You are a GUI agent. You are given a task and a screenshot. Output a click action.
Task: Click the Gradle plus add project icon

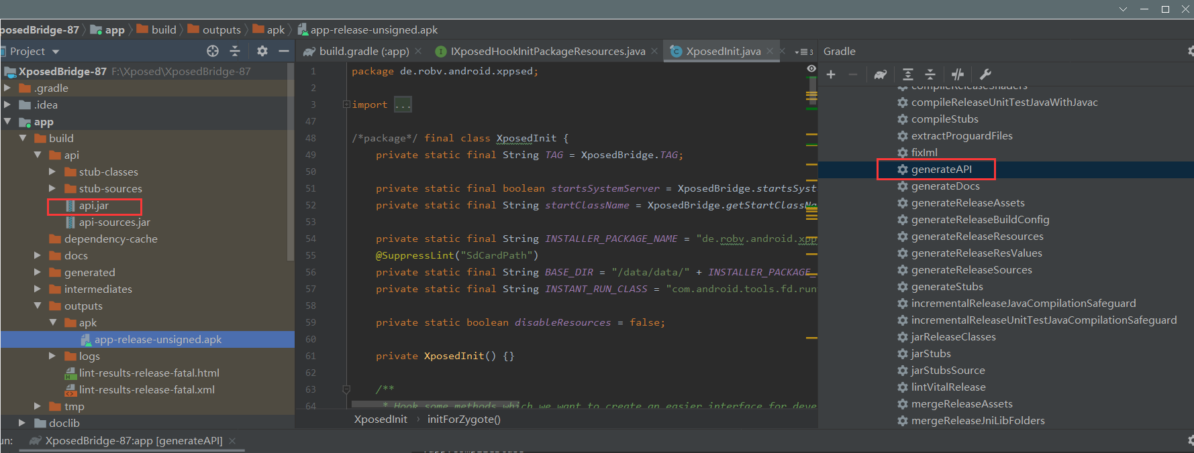[831, 74]
